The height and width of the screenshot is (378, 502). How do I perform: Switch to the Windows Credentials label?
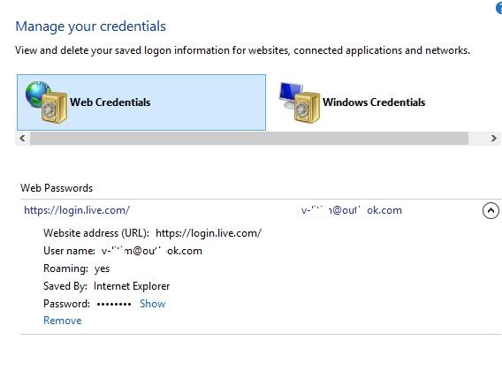pyautogui.click(x=374, y=102)
